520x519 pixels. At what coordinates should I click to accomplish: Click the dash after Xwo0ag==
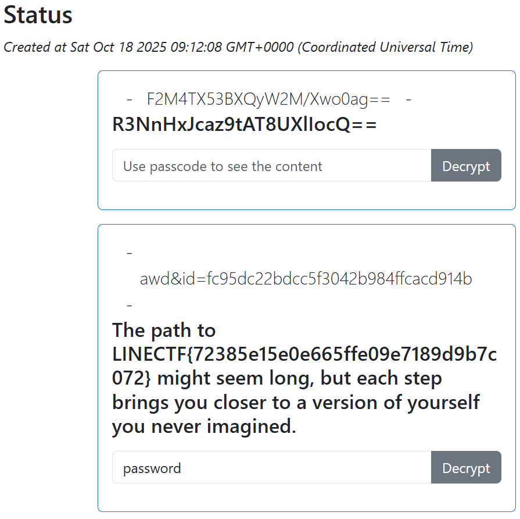408,99
